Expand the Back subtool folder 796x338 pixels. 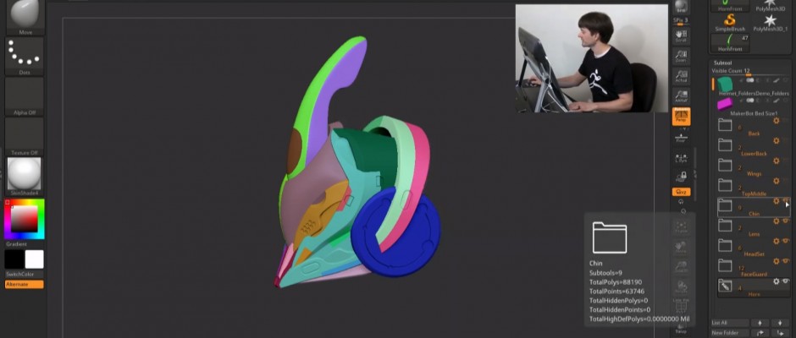[x=725, y=125]
